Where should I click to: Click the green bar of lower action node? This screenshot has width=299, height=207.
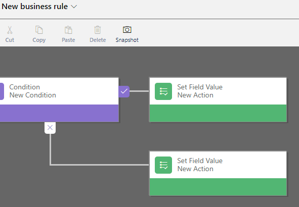point(218,187)
